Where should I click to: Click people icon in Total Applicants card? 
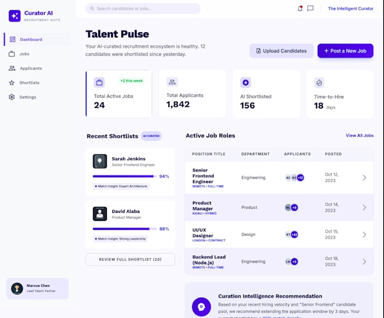(x=172, y=82)
